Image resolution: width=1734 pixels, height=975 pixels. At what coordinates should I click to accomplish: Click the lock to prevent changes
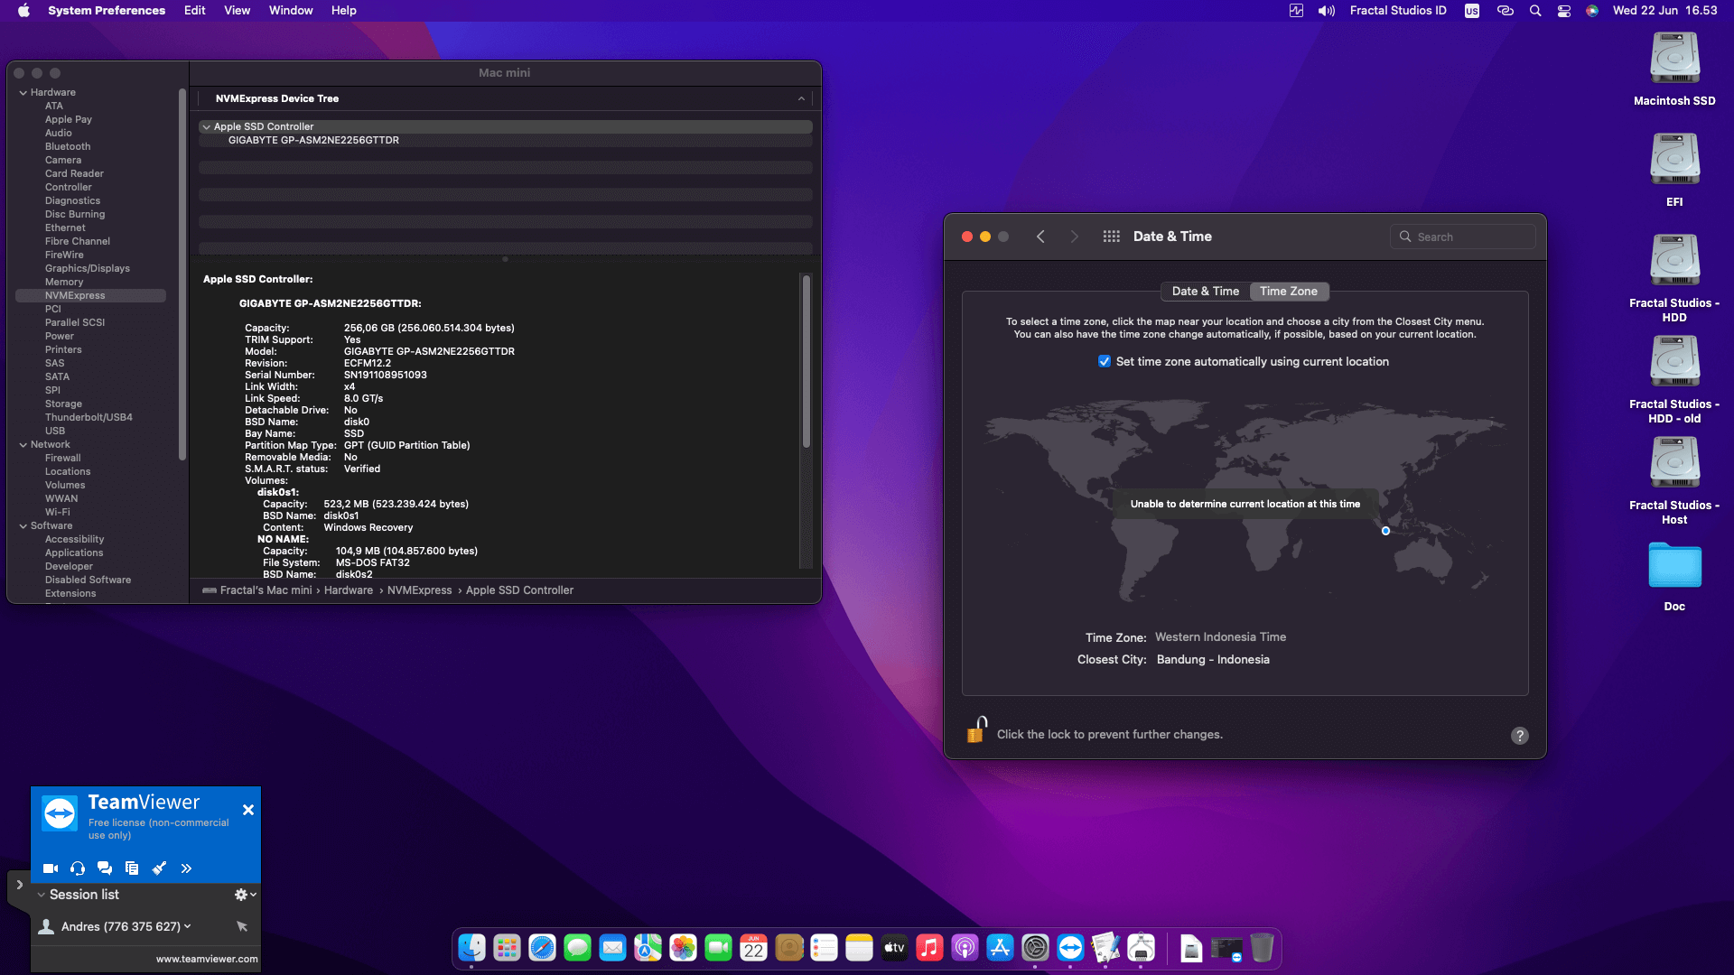coord(976,729)
